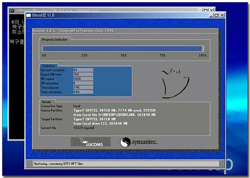Click the 'from Local drive [1]' line
This screenshot has height=178, width=250.
[100, 124]
